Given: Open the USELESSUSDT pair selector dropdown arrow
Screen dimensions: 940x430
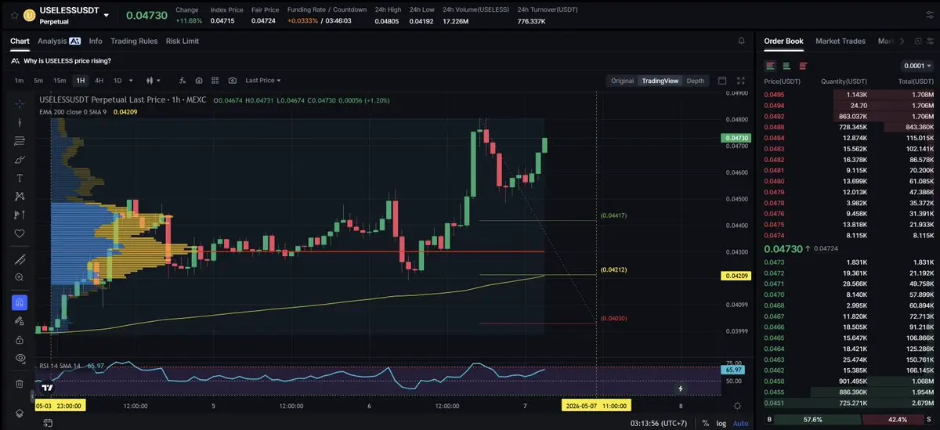Looking at the screenshot, I should click(106, 15).
